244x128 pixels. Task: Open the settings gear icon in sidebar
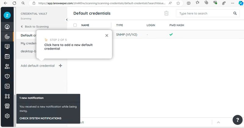tap(7, 116)
